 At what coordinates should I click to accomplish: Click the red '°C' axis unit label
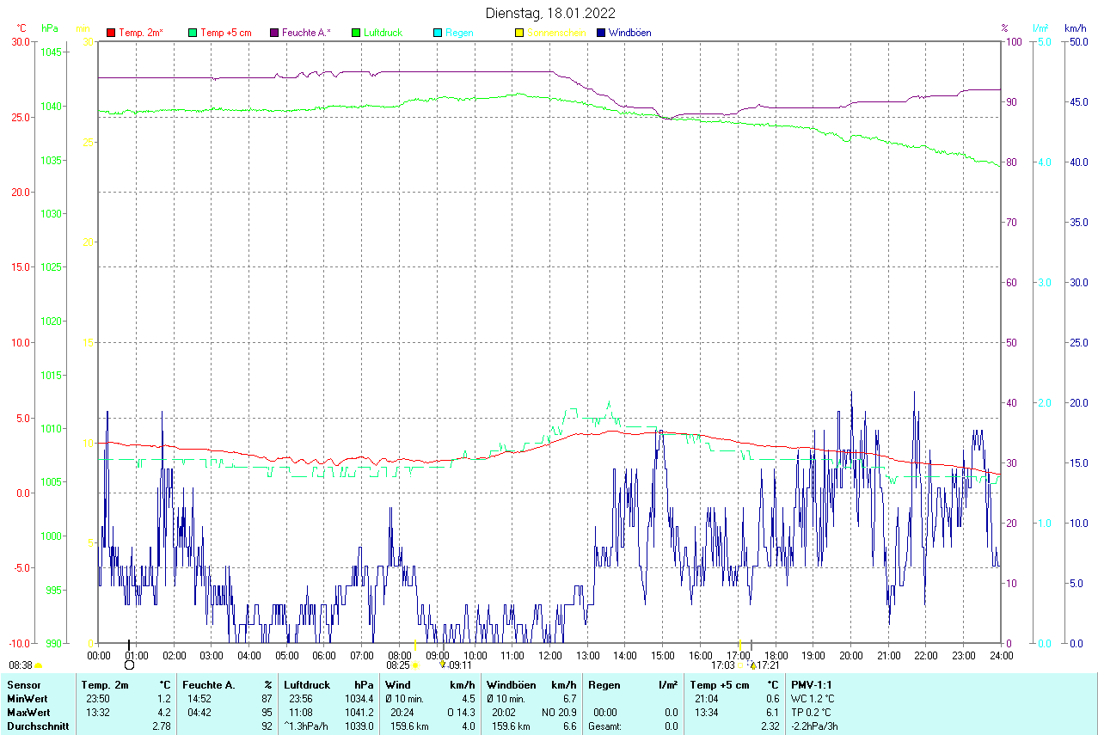(21, 28)
